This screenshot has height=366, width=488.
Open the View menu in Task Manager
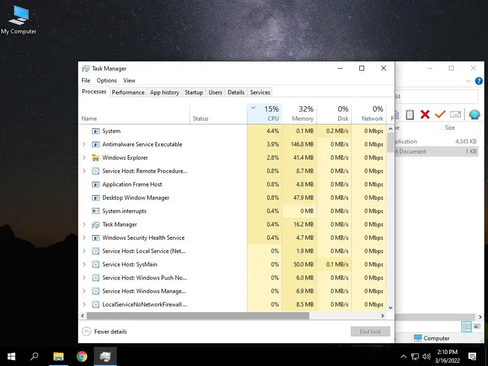[x=130, y=80]
